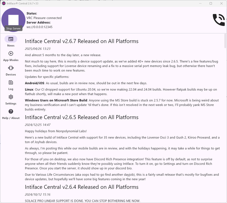227x203 pixels.
Task: Click the bold 'Linux' heading
Action: (x=29, y=89)
